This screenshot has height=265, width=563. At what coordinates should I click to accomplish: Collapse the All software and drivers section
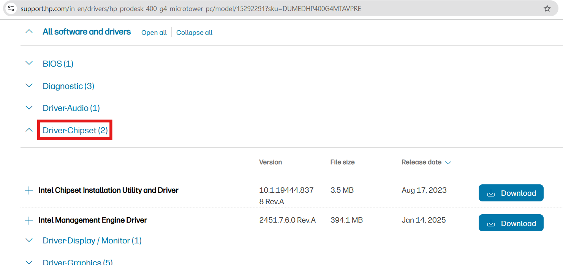(29, 31)
